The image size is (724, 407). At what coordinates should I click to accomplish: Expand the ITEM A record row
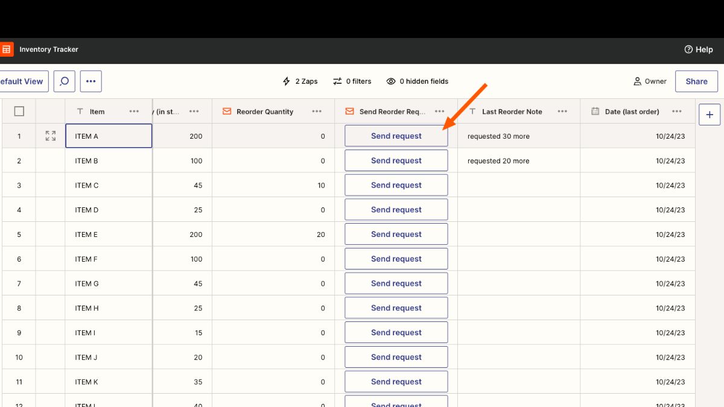click(x=51, y=136)
